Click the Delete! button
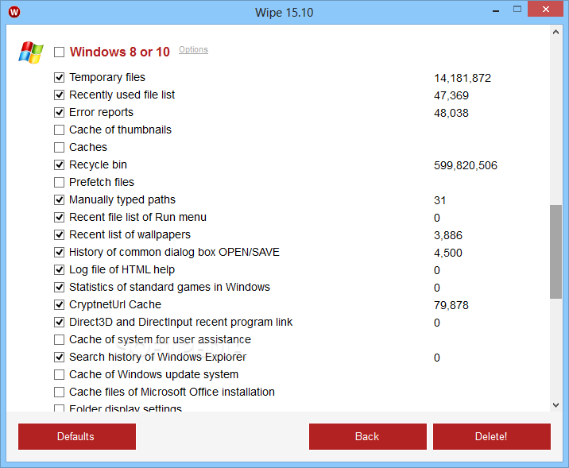The width and height of the screenshot is (569, 468). [x=492, y=436]
